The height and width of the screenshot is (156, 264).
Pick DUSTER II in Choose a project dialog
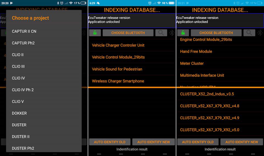tap(21, 136)
